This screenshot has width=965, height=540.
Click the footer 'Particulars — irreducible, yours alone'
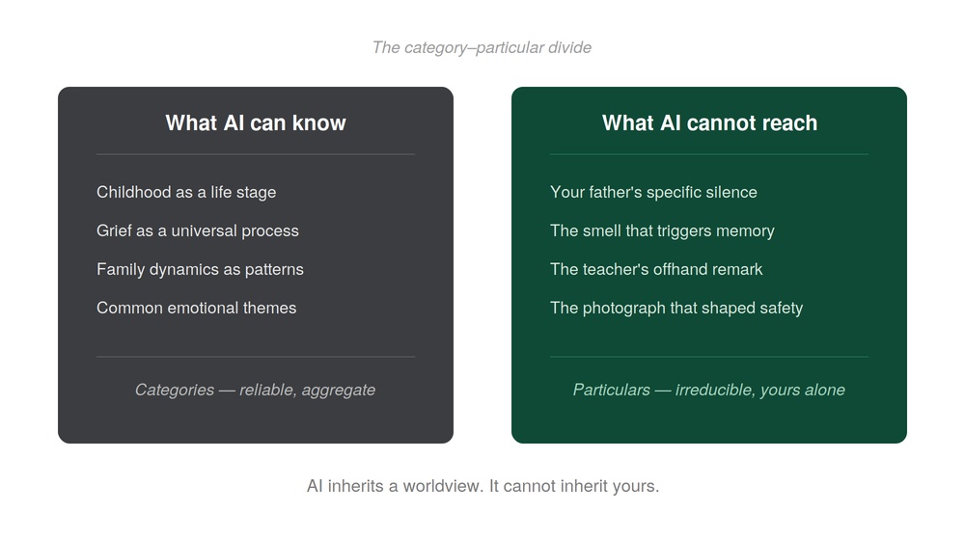click(709, 390)
